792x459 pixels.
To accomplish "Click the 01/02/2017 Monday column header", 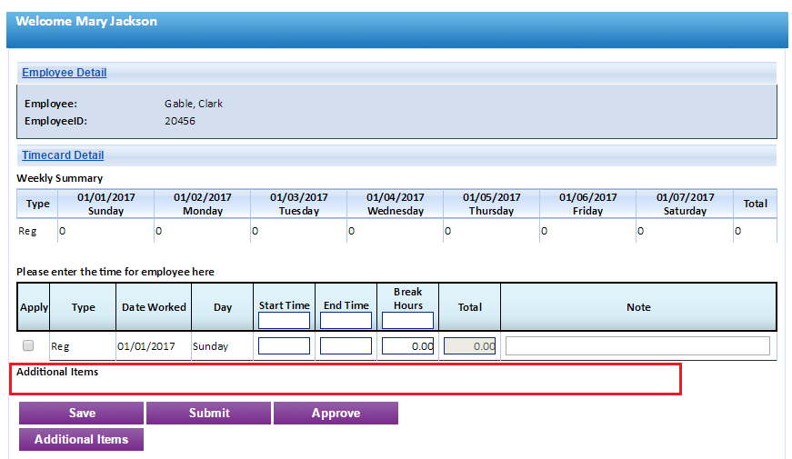I will click(203, 204).
